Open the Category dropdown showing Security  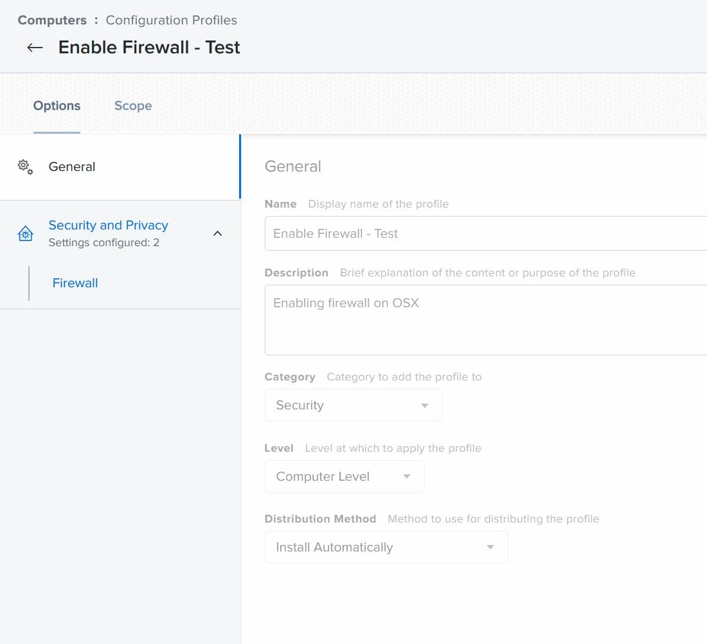[x=353, y=405]
